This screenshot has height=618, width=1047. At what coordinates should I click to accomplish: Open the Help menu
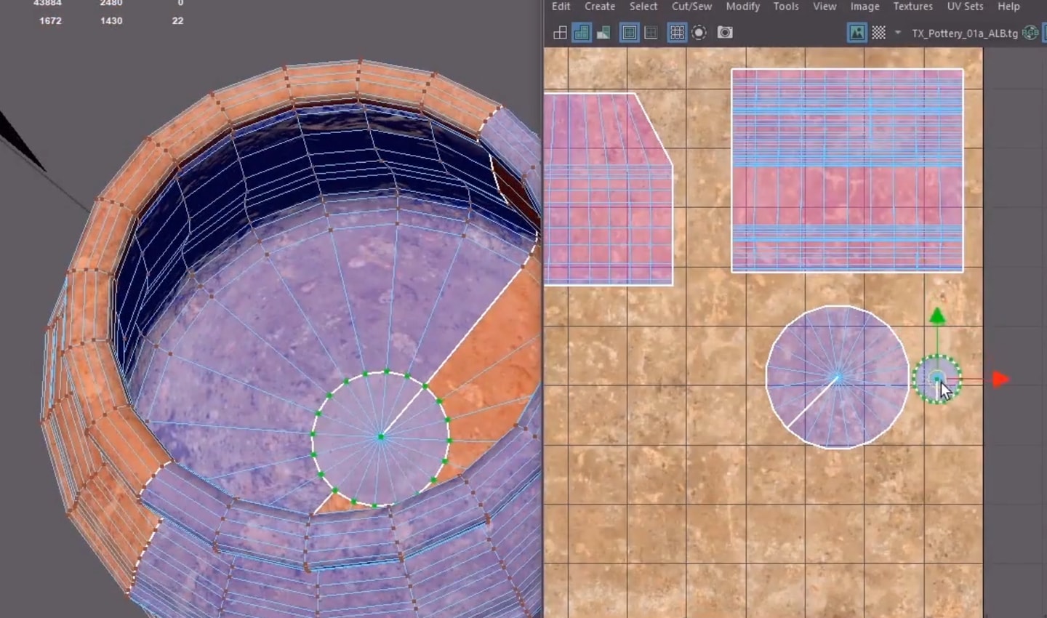click(1008, 7)
